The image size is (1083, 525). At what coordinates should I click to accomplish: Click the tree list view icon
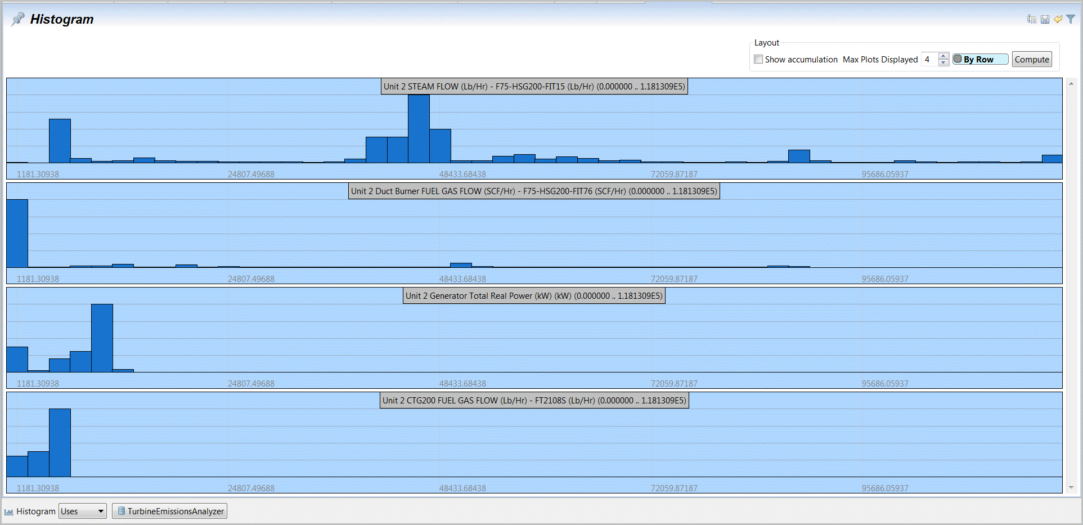[1031, 19]
